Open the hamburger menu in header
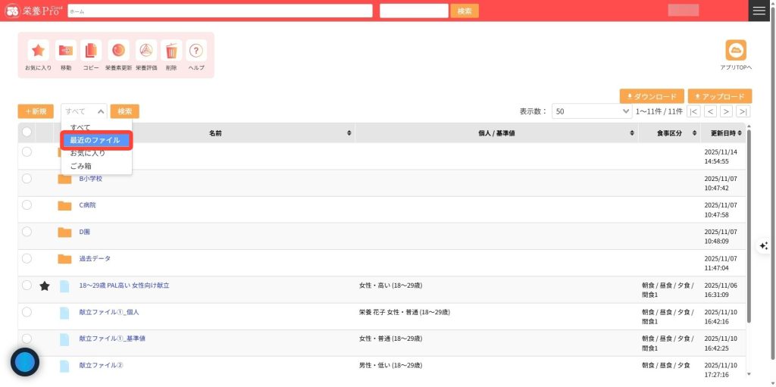 (x=759, y=11)
